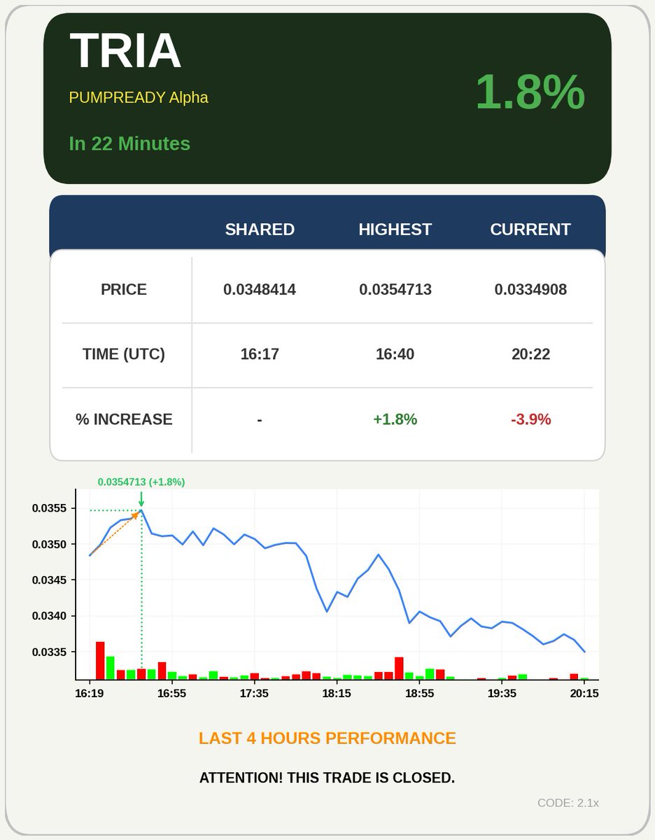The image size is (655, 840).
Task: Click the SHARED column header
Action: pyautogui.click(x=260, y=230)
